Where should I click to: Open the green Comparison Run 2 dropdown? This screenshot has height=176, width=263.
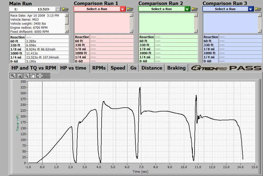(x=187, y=9)
